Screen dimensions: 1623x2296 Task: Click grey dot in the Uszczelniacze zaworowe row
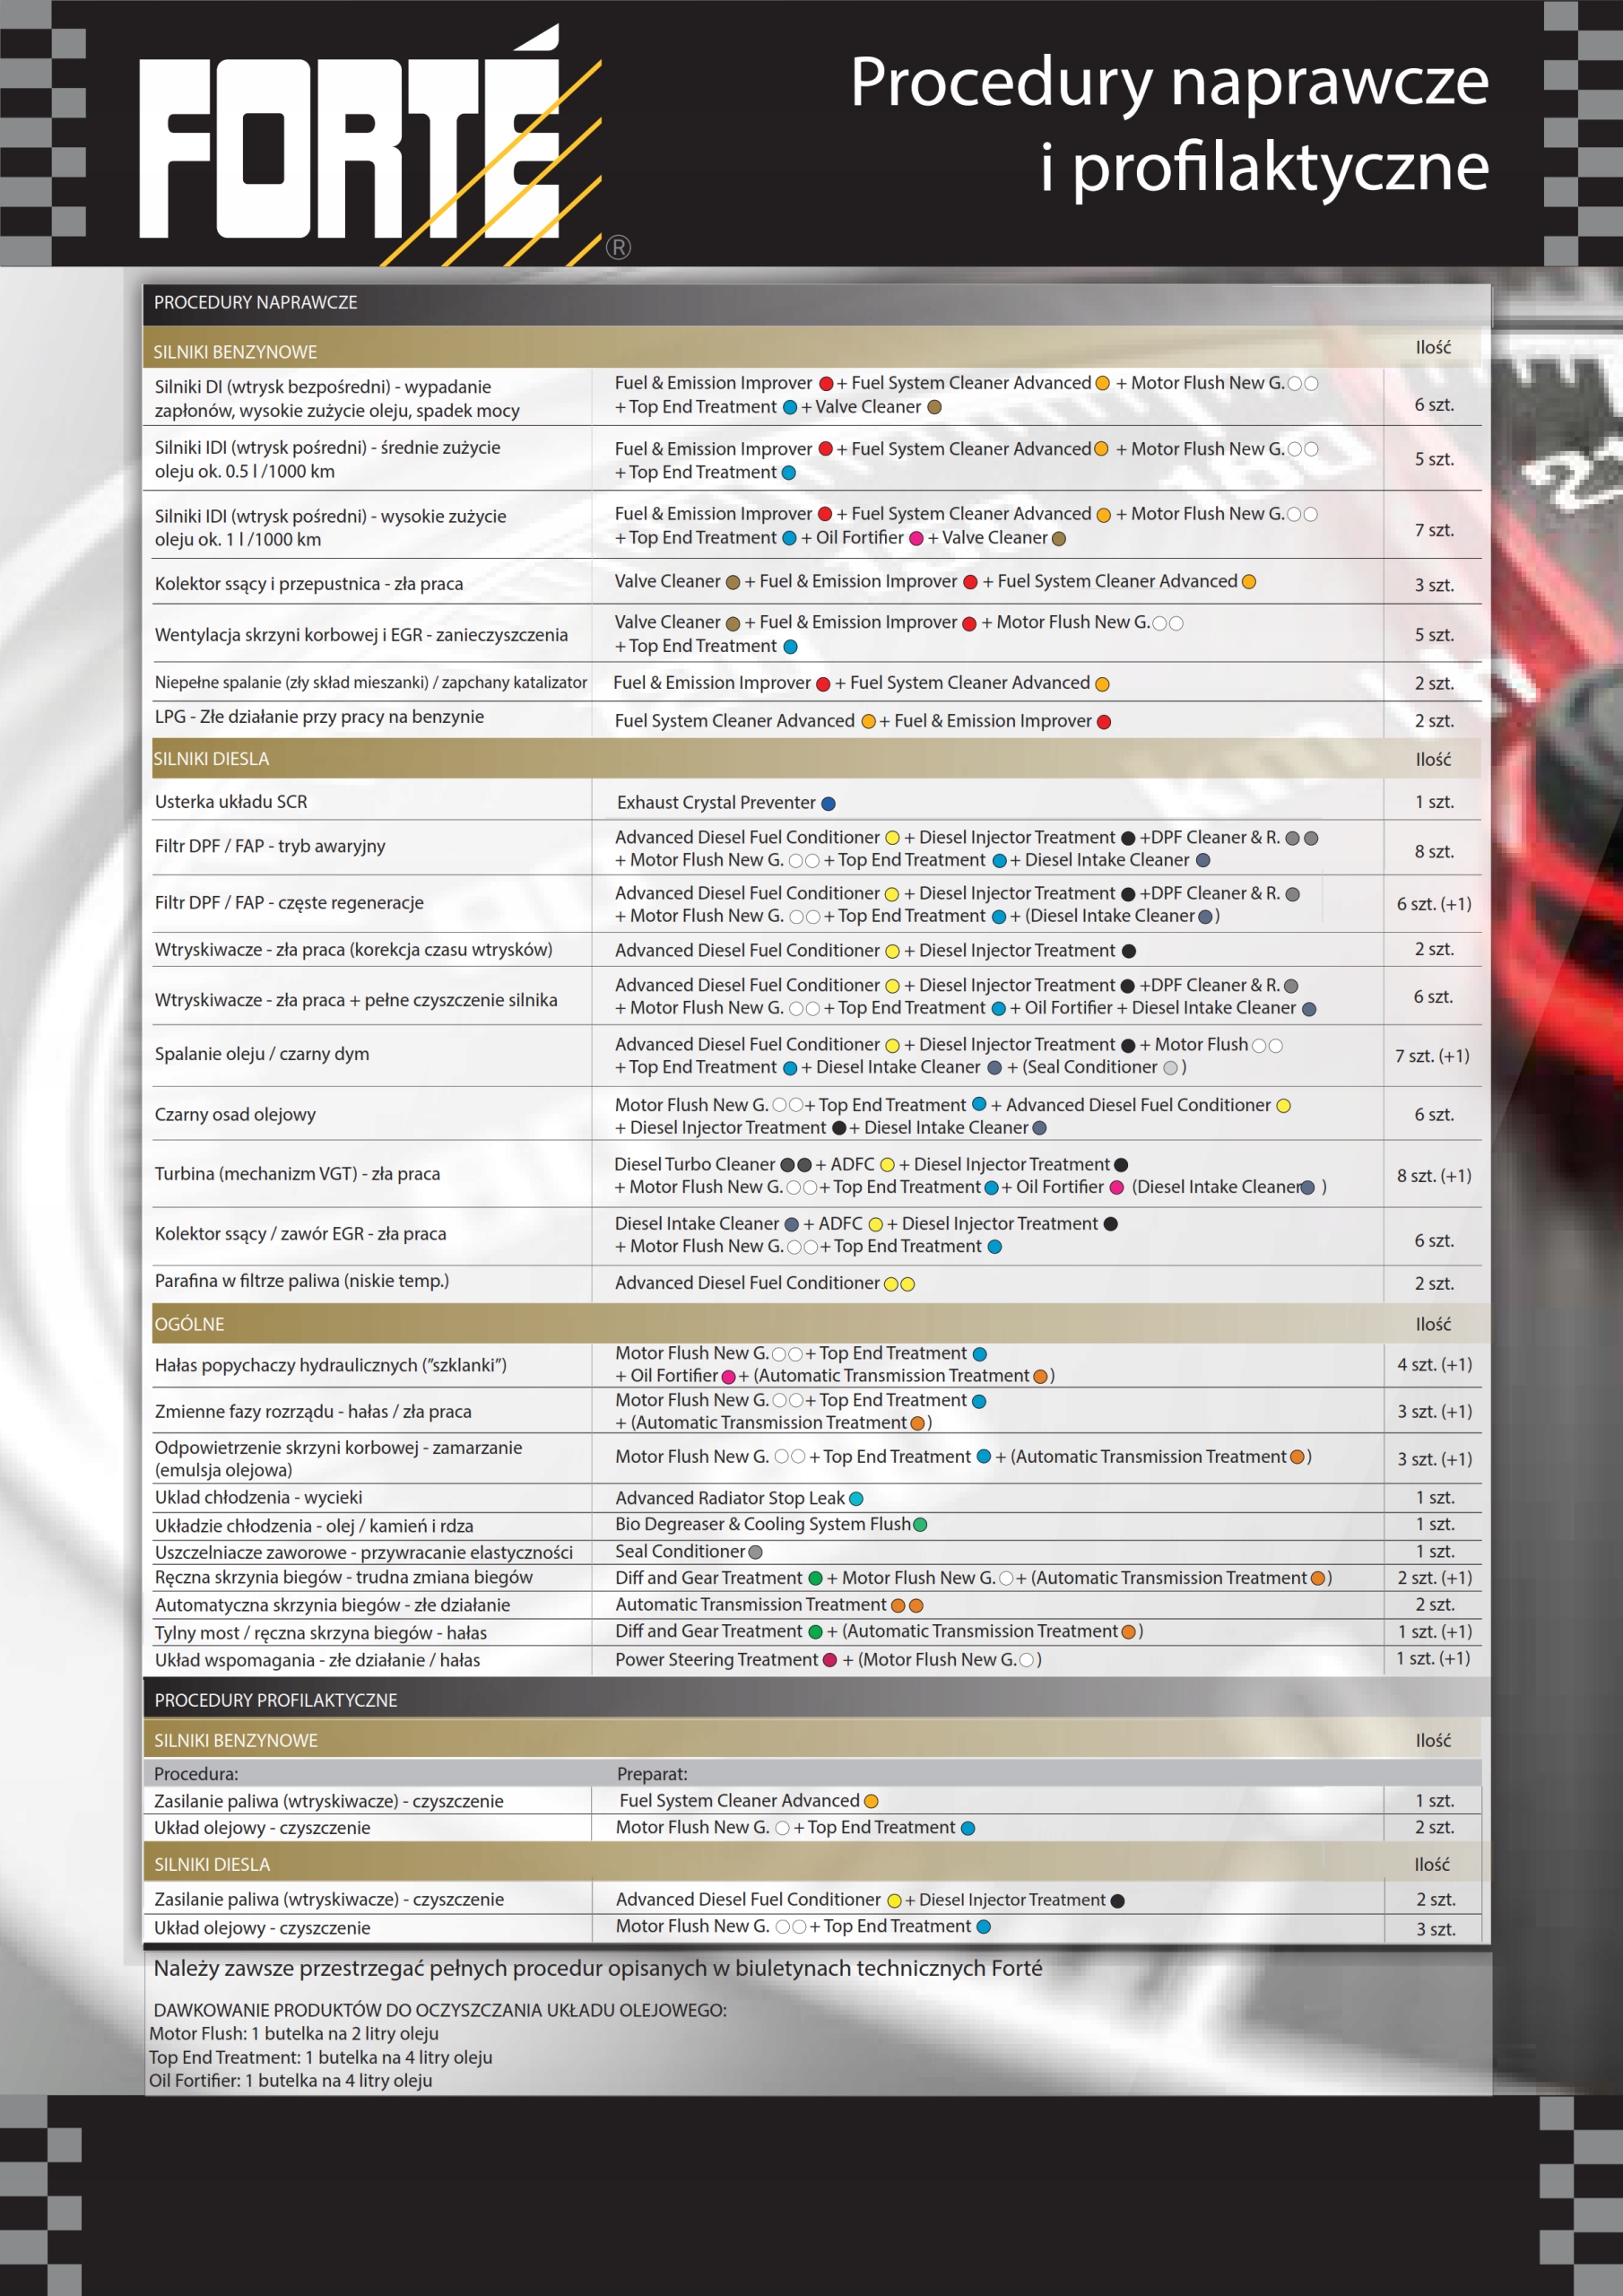(756, 1553)
